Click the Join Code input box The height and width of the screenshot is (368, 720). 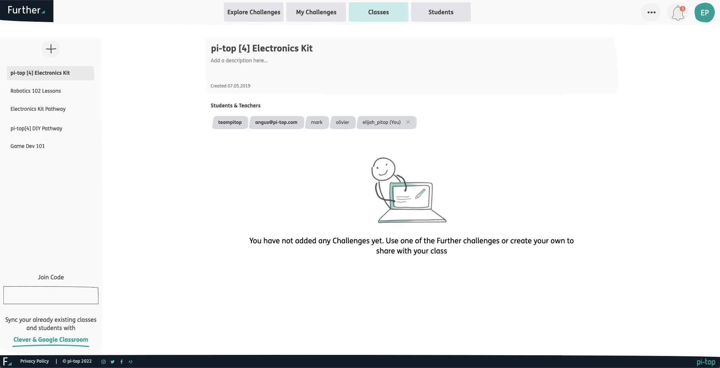tap(51, 295)
